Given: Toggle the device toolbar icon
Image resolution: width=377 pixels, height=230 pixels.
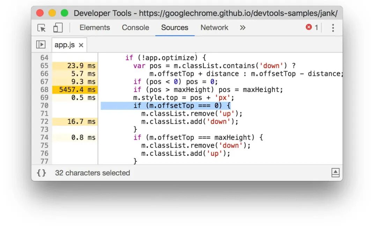Looking at the screenshot, I should (x=58, y=28).
